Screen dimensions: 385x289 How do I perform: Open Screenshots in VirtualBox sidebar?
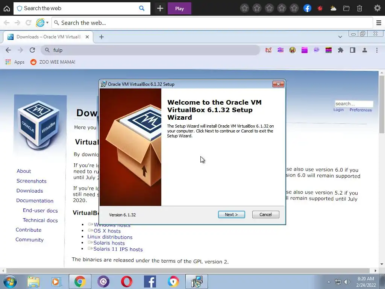click(x=32, y=181)
